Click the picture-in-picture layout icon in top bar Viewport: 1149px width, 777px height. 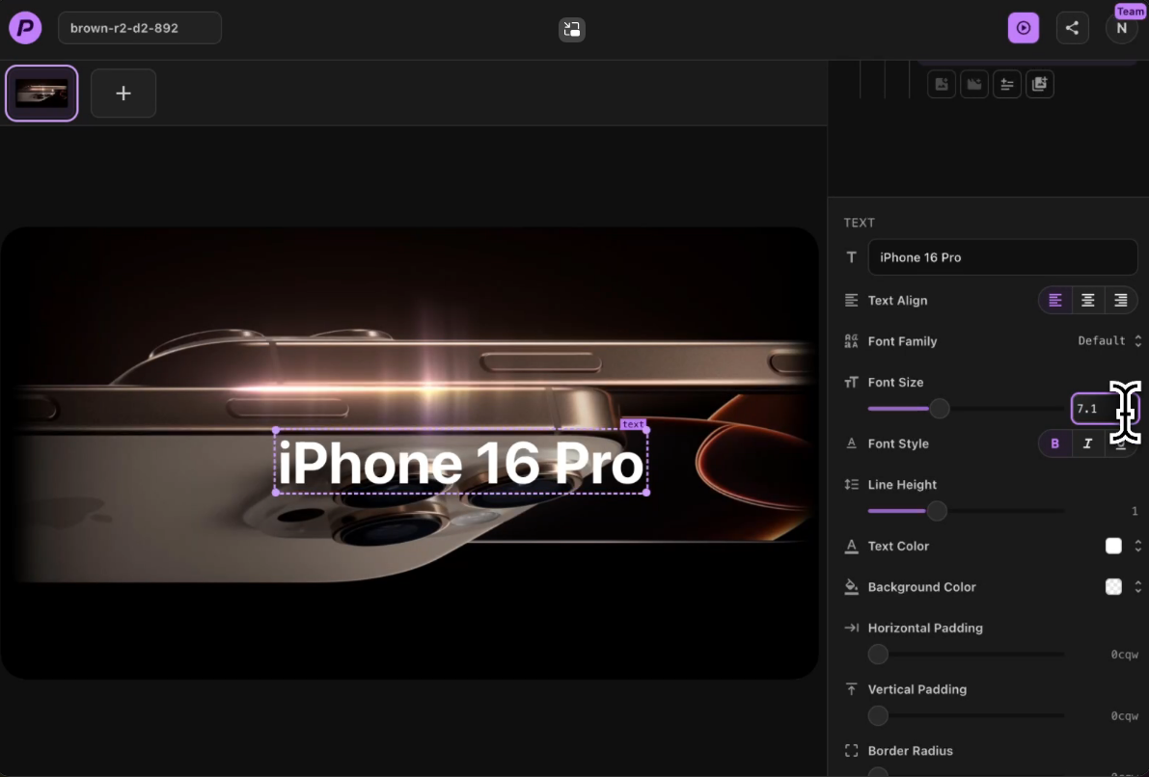coord(571,29)
